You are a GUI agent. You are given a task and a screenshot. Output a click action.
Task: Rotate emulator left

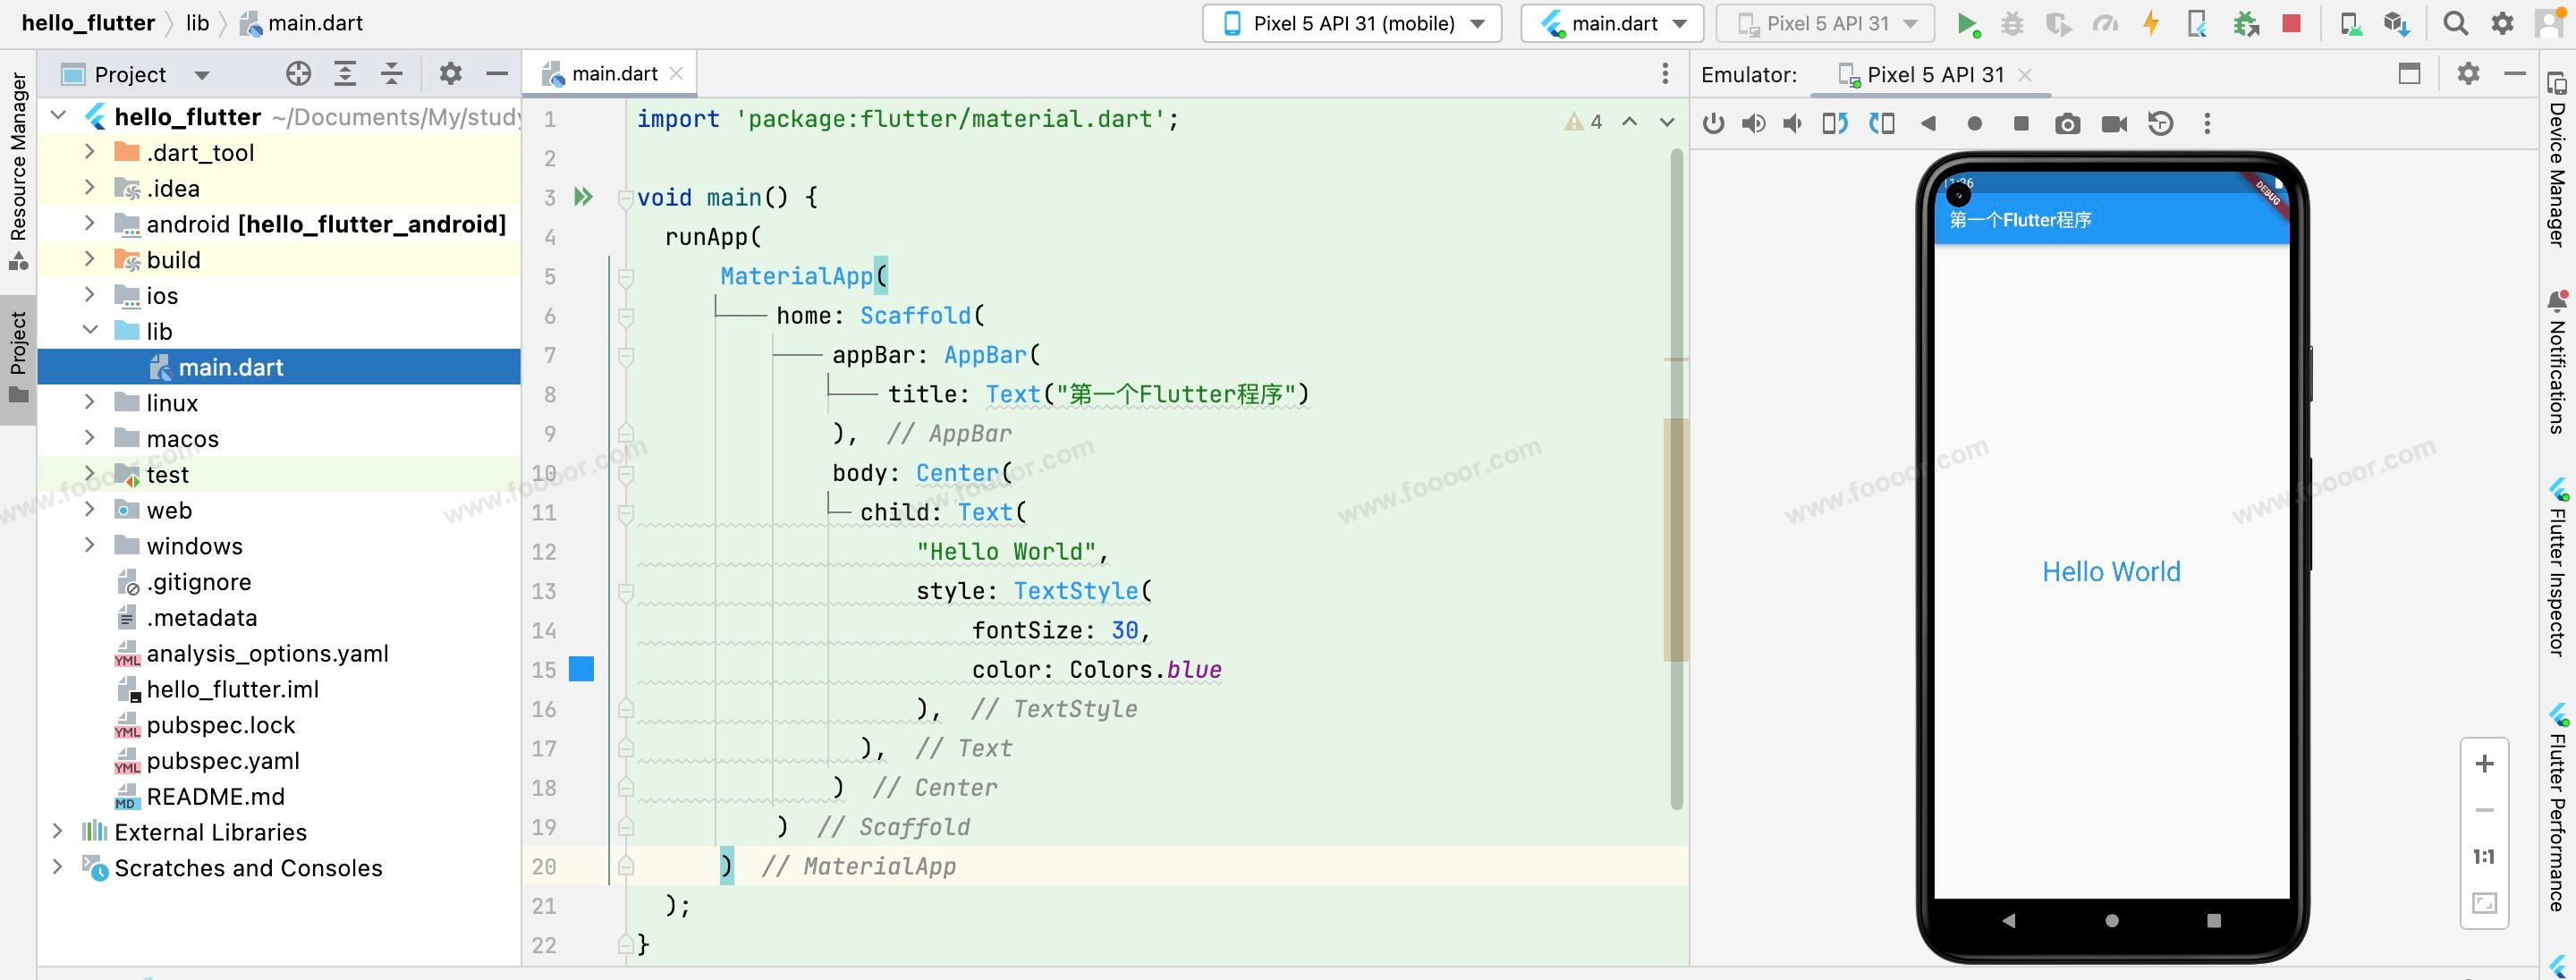coord(1834,124)
